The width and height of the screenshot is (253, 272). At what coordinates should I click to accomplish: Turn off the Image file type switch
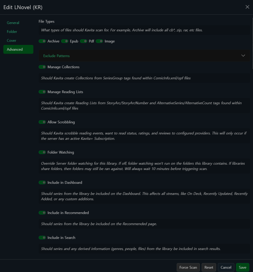tap(99, 41)
